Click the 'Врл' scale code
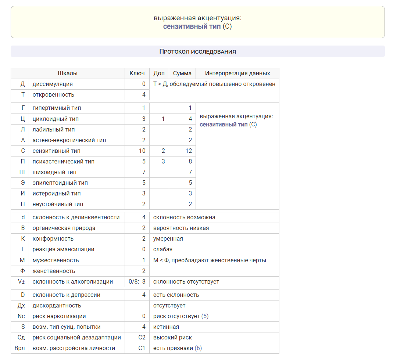This screenshot has height=360, width=404. click(x=19, y=348)
